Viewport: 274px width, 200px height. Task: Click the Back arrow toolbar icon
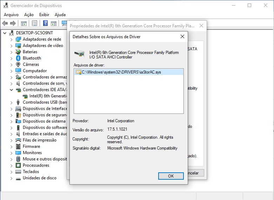5,23
